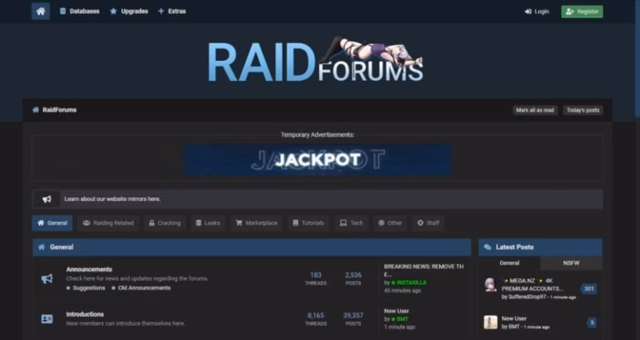Open SufferedDrop97 profile link

527,297
